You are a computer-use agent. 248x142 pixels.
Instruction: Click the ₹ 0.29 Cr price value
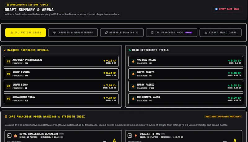(x=234, y=98)
